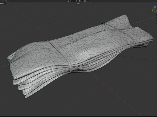The width and height of the screenshot is (157, 117).
Task: Click the red X axis on the gizmo
Action: [x=153, y=8]
